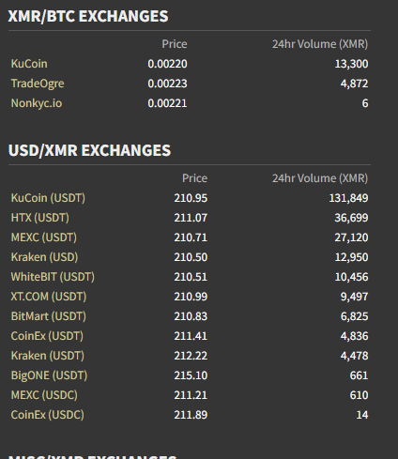Click KuCoin's 0.00220 BTC price
The image size is (398, 459).
(x=167, y=64)
